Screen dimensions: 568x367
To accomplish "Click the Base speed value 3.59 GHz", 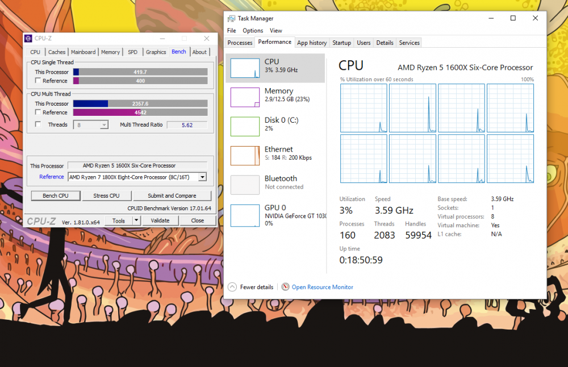I will (502, 199).
